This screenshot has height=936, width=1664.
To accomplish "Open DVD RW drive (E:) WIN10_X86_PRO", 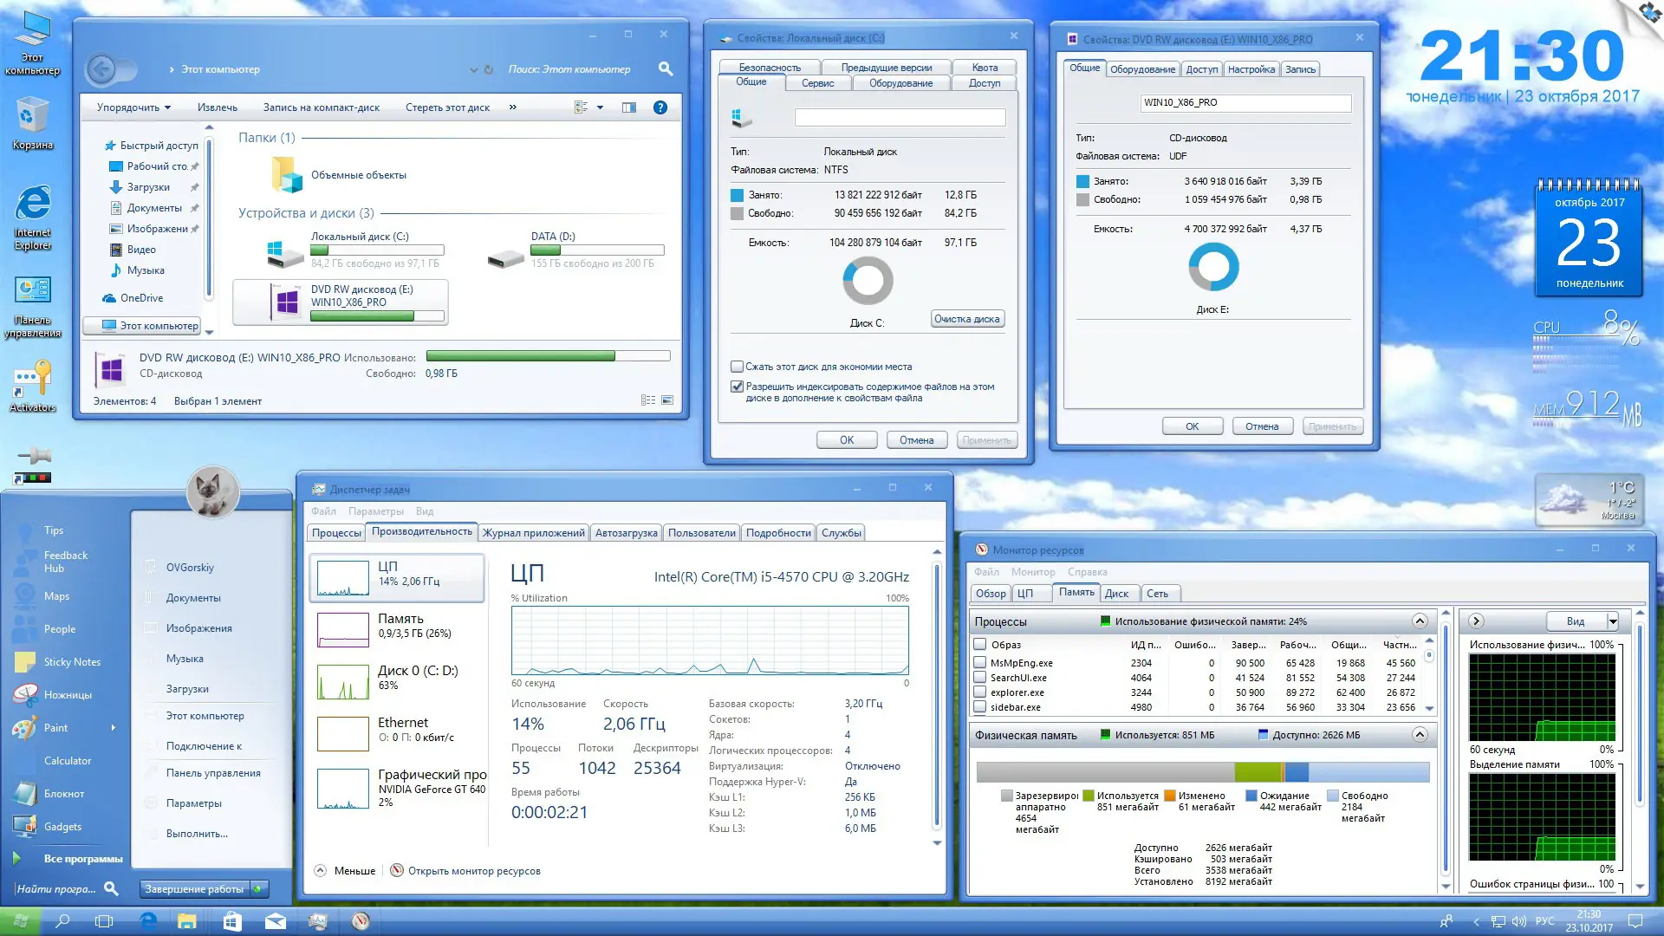I will pos(341,302).
